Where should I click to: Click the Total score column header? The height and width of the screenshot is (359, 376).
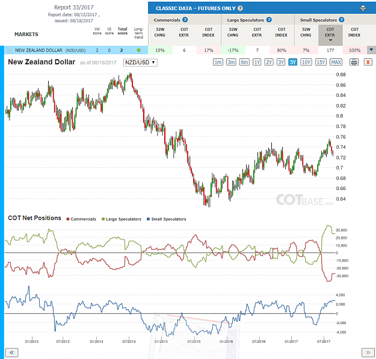coord(123,31)
